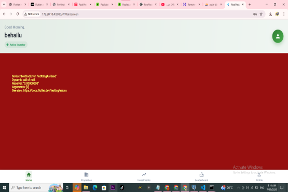Click the Not secure site info chip
This screenshot has height=192, width=288.
coord(32,14)
